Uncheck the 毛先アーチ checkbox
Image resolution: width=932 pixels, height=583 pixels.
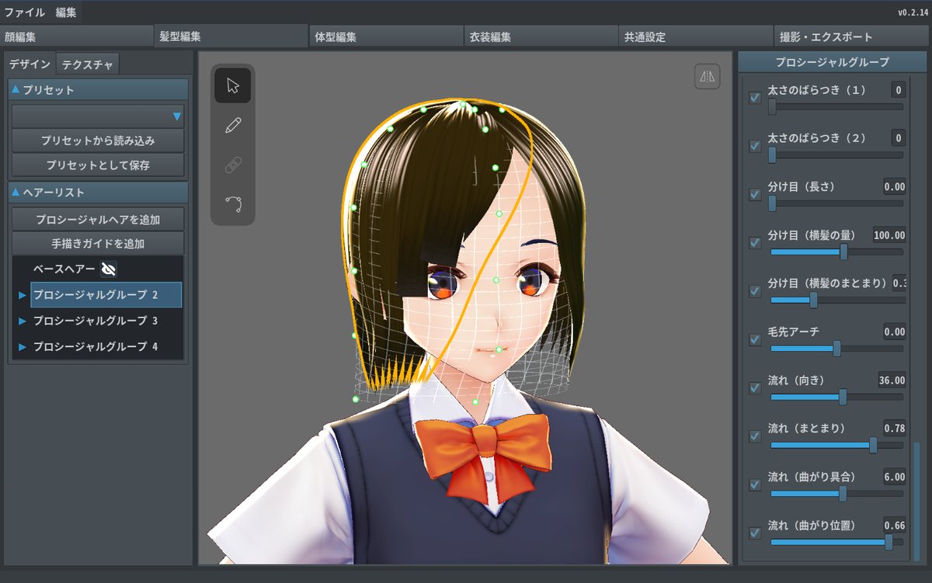click(x=754, y=340)
